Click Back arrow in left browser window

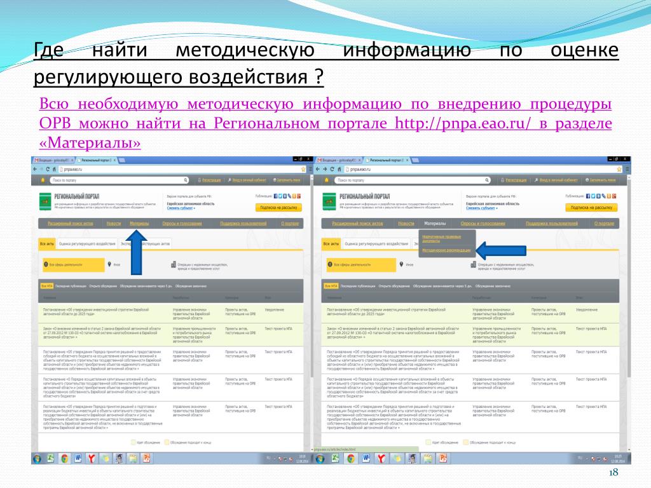coord(35,169)
